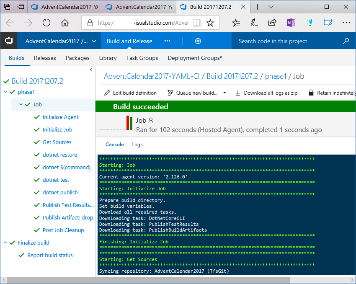Open the Task Groups tab

coord(142,58)
